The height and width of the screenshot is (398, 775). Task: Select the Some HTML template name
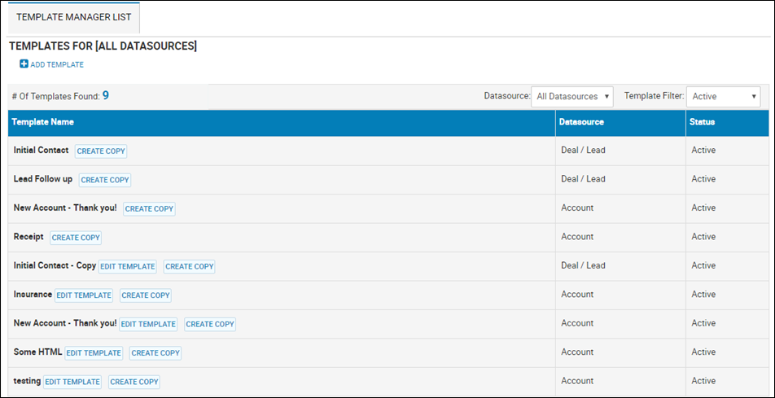[x=38, y=352]
